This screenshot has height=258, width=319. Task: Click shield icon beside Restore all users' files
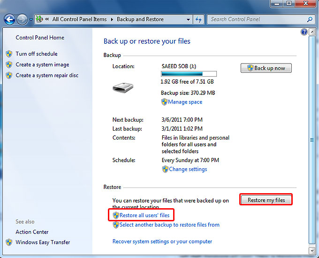[x=116, y=215]
